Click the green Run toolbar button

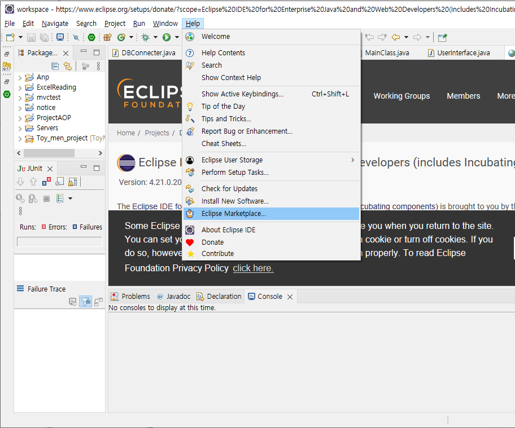167,37
